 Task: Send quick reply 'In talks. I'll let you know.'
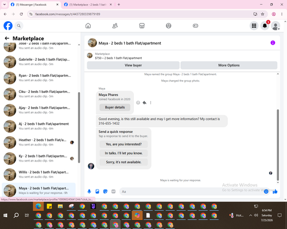[123, 153]
